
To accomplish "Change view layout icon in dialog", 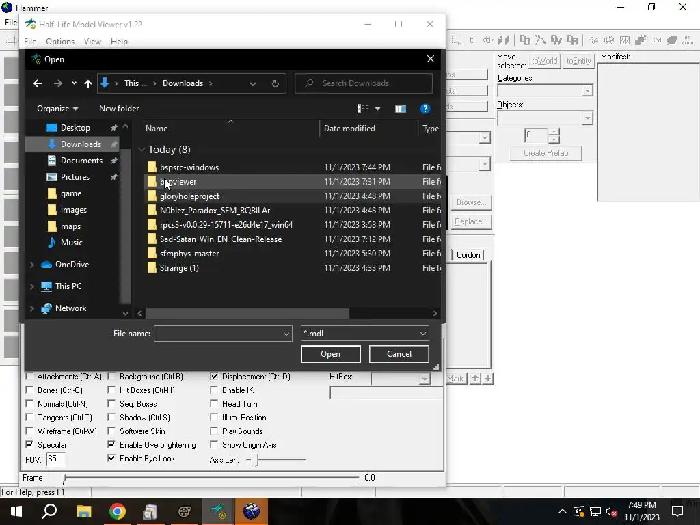I will (363, 109).
